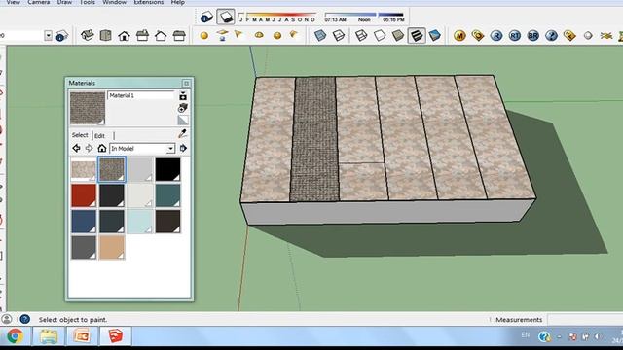This screenshot has width=623, height=350.
Task: Select Wireframe face style
Action: (x=361, y=35)
